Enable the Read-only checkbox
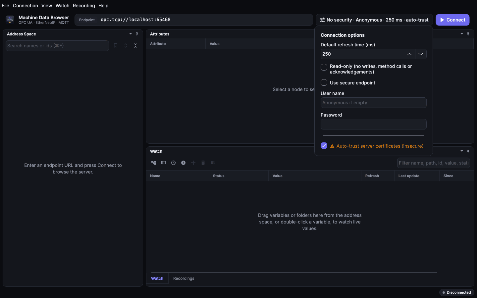The image size is (477, 298). 324,67
